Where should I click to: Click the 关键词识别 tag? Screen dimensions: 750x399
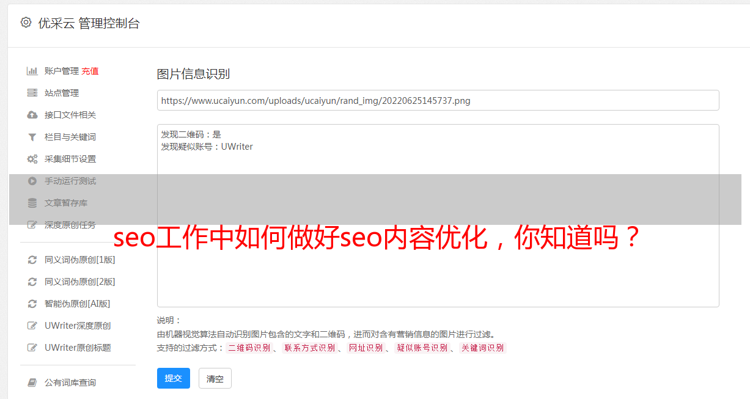pos(482,348)
